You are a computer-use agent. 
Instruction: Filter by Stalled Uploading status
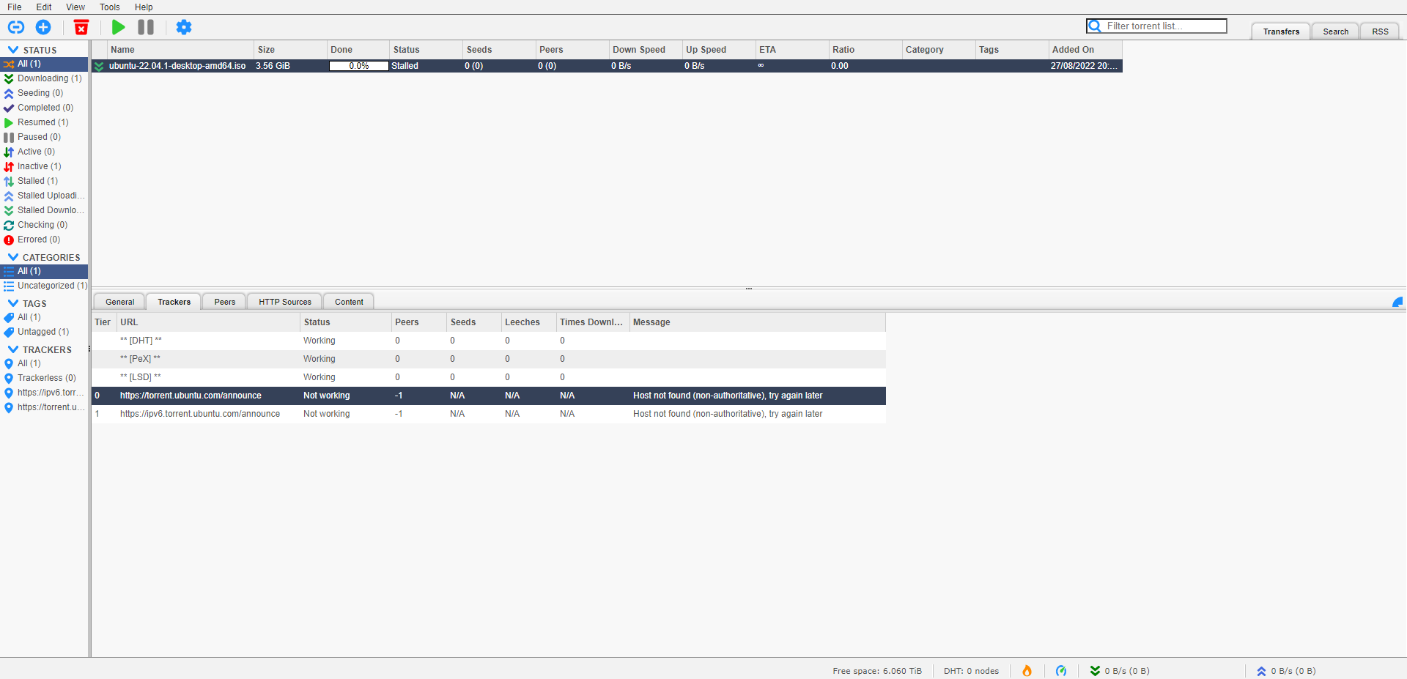tap(44, 196)
